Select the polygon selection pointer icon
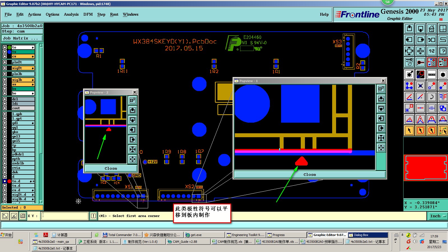 pos(432,130)
